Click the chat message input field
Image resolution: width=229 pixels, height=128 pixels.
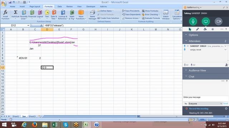click(x=205, y=98)
